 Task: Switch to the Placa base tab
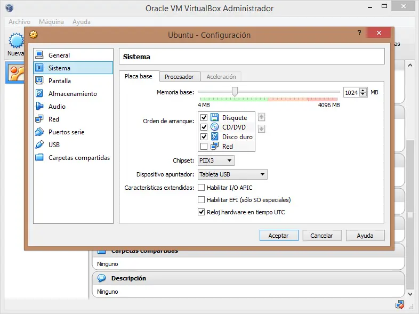tap(139, 76)
